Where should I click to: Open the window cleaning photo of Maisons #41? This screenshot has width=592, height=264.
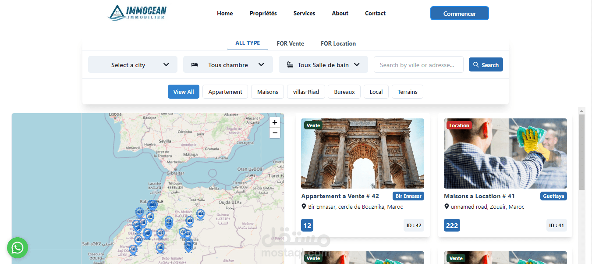click(x=505, y=153)
